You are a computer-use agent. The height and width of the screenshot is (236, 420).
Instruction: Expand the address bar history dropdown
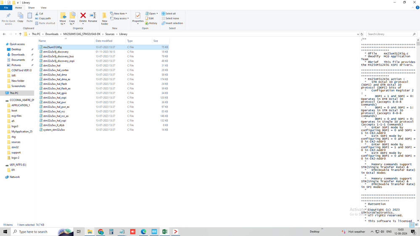pos(358,34)
